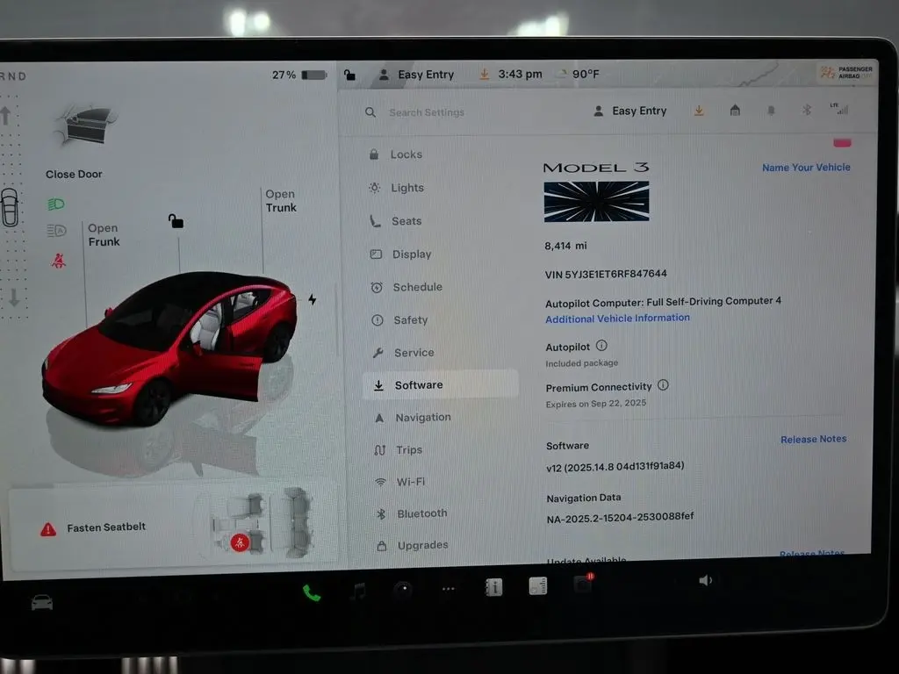The width and height of the screenshot is (899, 674).
Task: Open the owner's manual info app
Action: (x=493, y=587)
